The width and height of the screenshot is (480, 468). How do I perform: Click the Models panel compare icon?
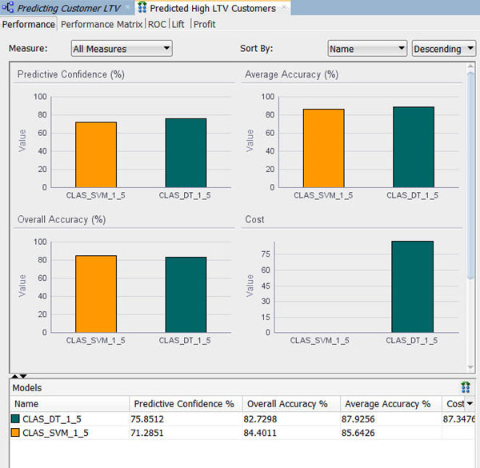coord(466,387)
